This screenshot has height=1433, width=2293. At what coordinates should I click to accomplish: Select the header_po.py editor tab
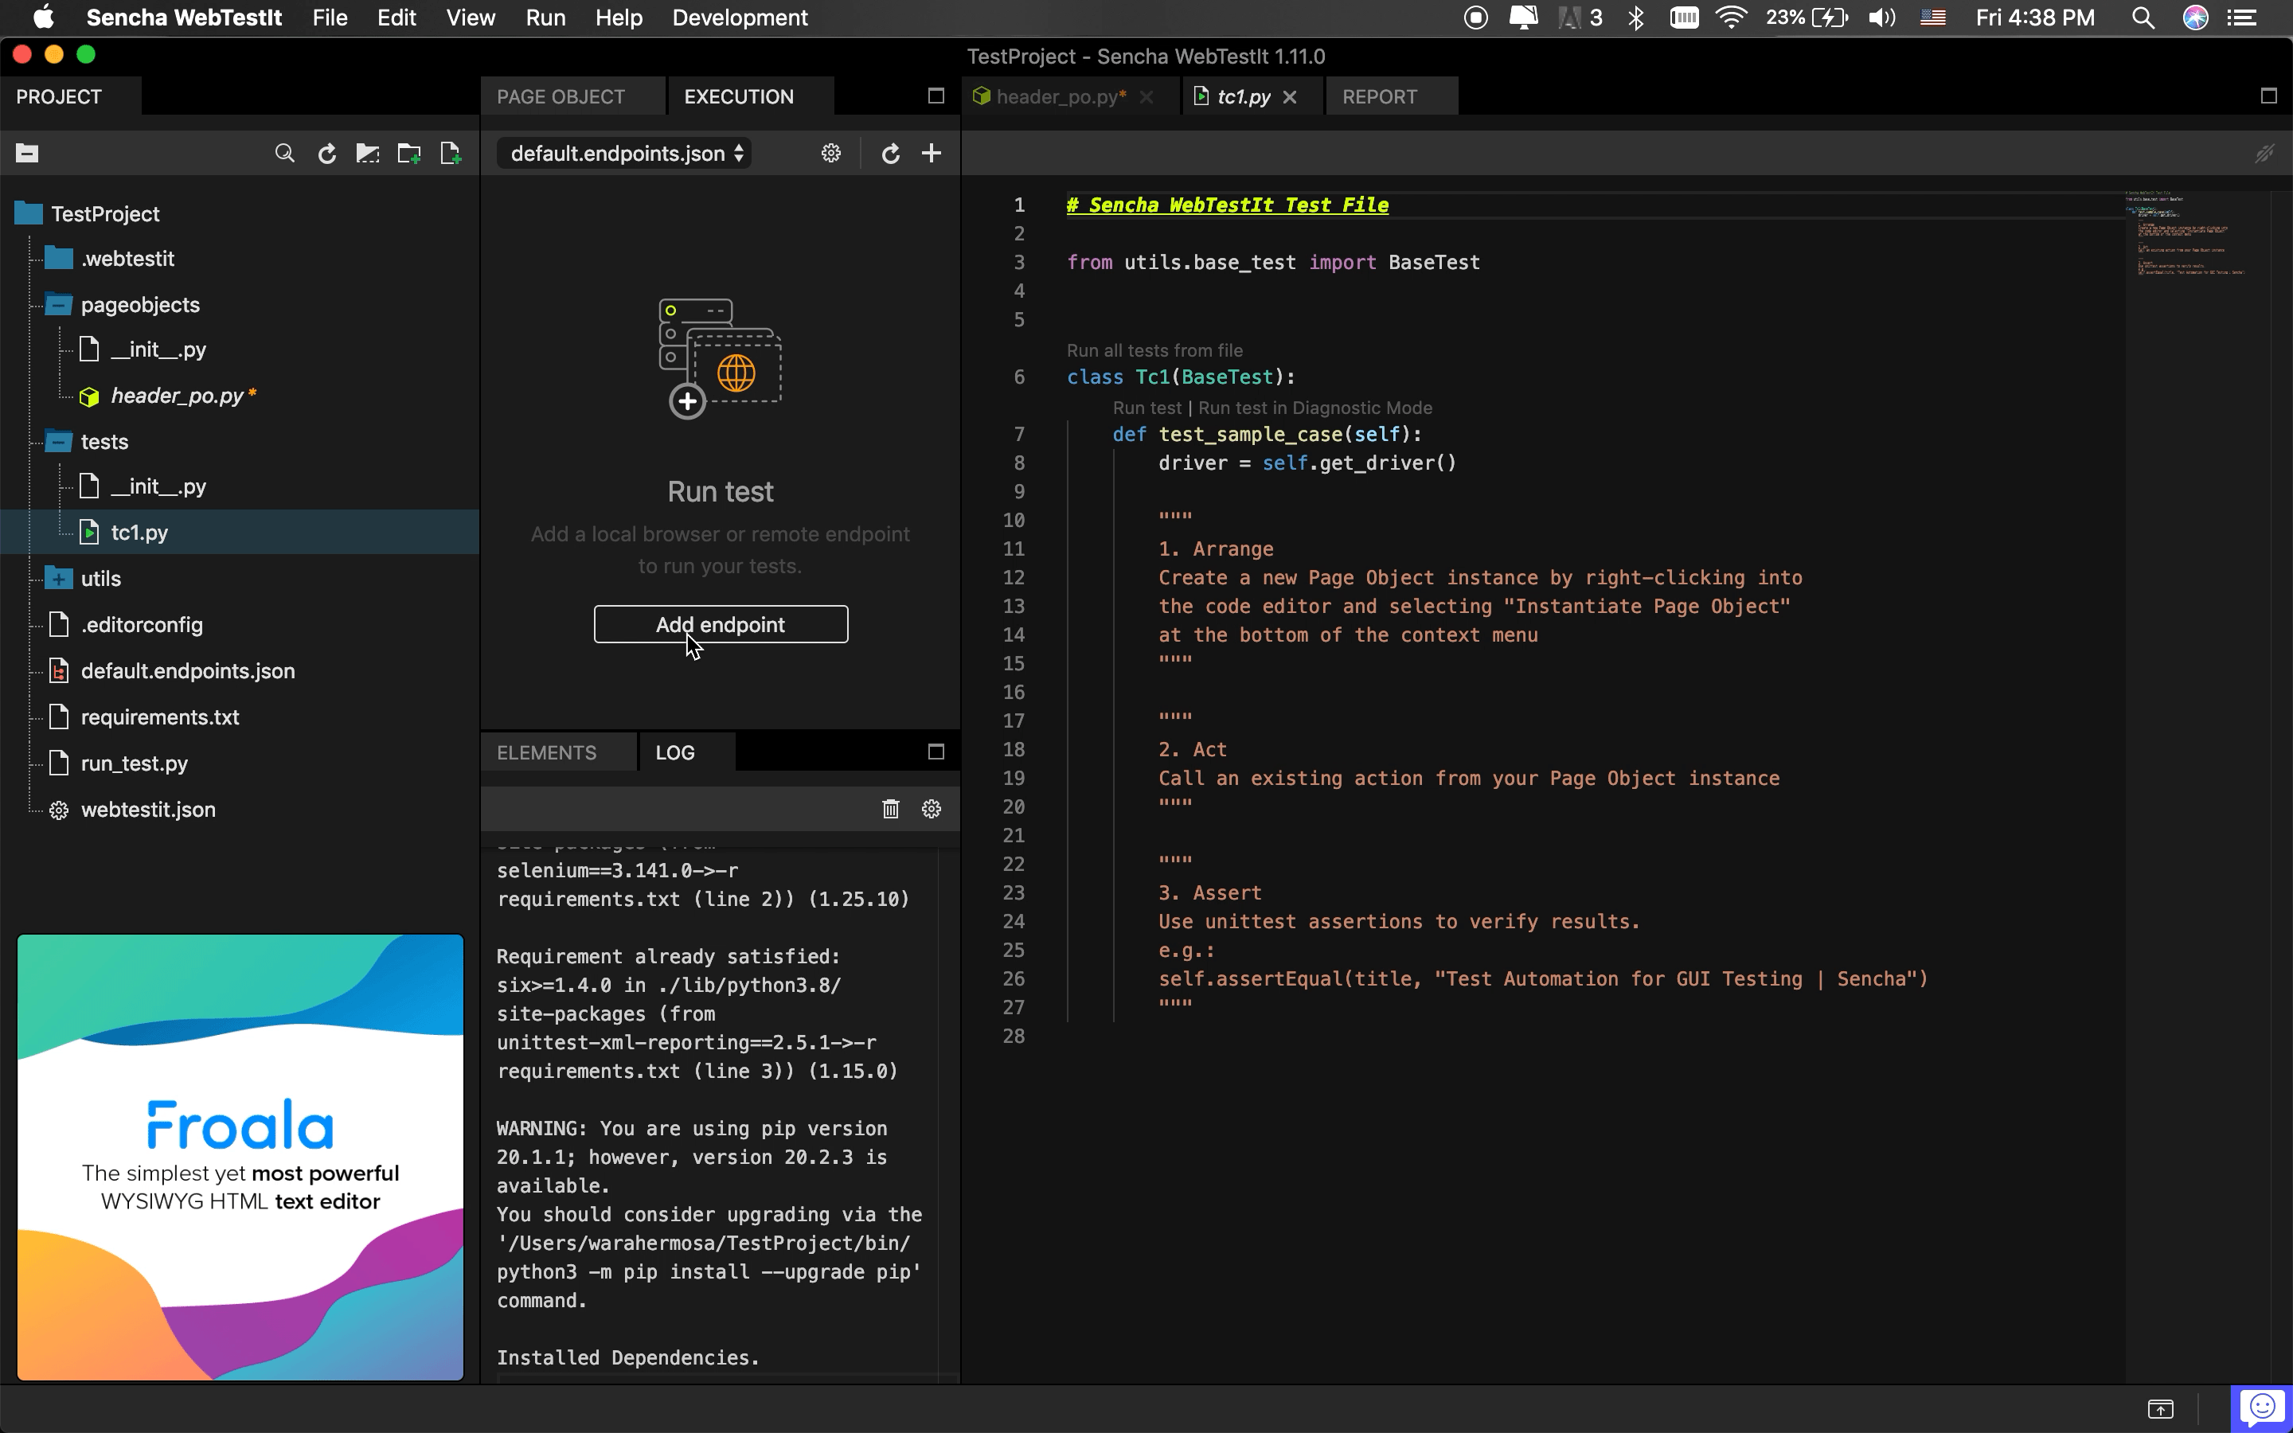(x=1061, y=96)
